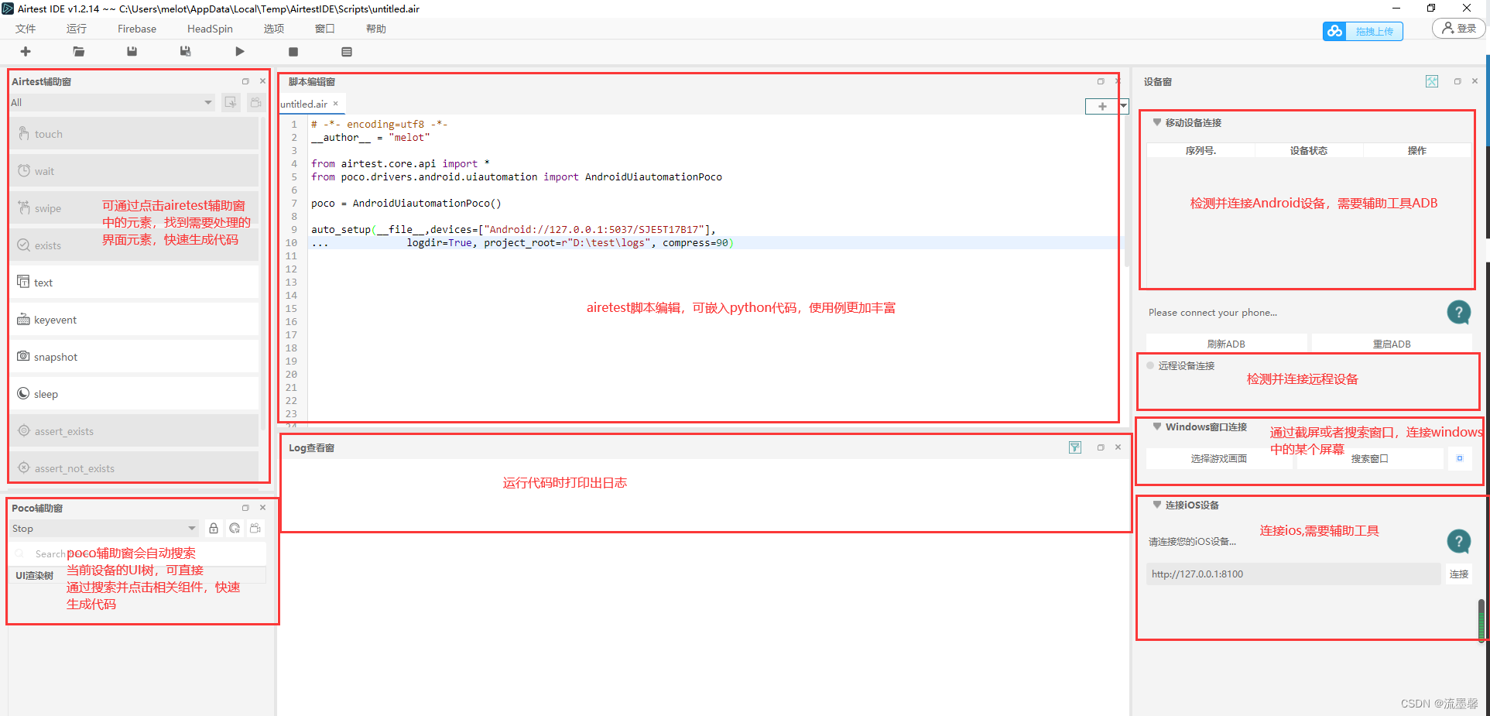
Task: Collapse the connect iOS device section
Action: click(1157, 505)
